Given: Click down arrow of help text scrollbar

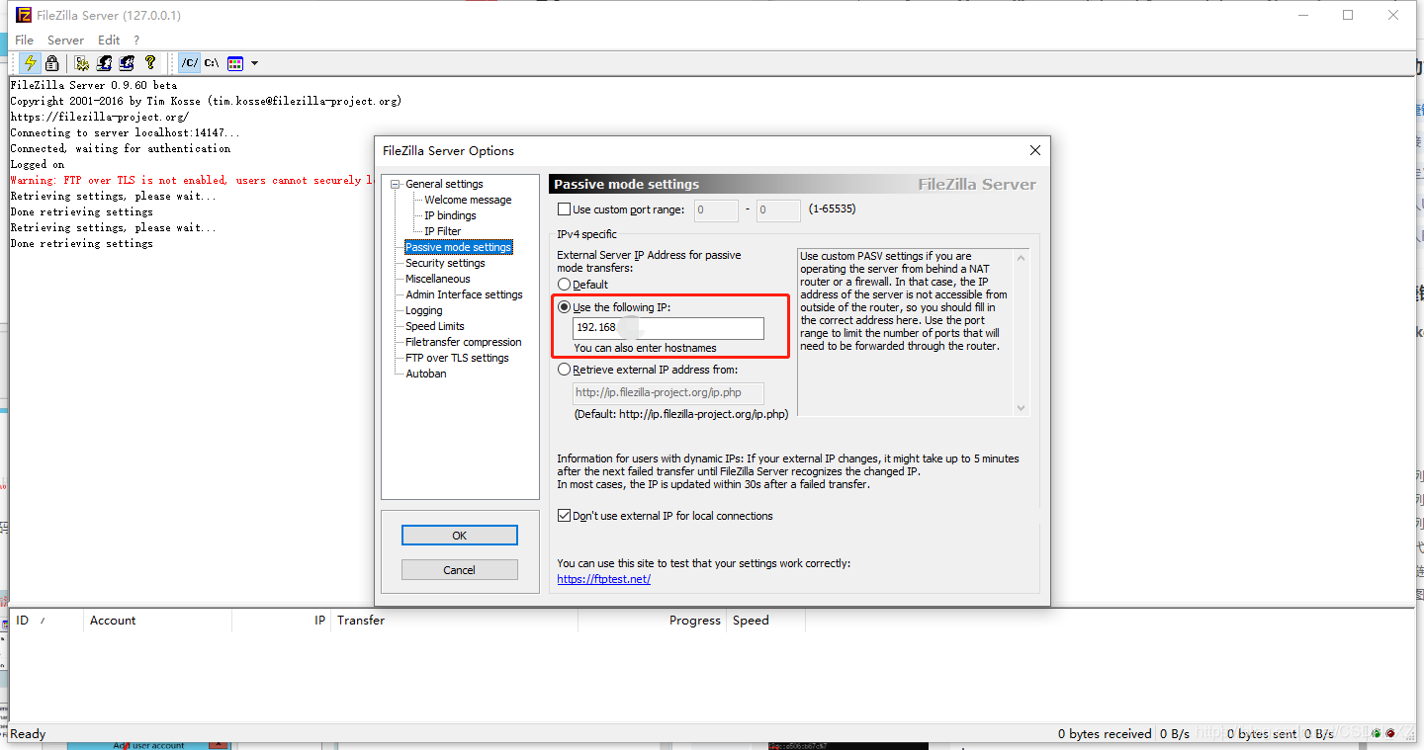Looking at the screenshot, I should [x=1021, y=407].
